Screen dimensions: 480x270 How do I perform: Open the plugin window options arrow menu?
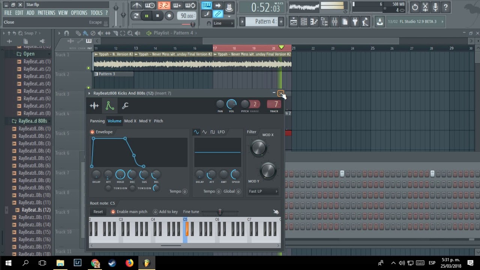89,93
